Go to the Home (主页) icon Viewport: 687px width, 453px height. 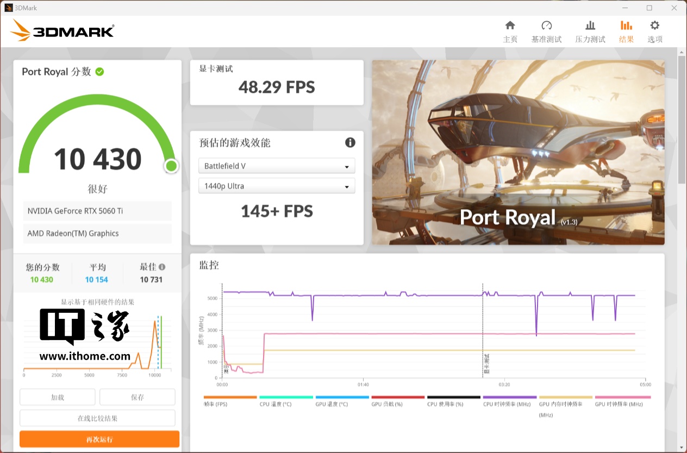(510, 26)
